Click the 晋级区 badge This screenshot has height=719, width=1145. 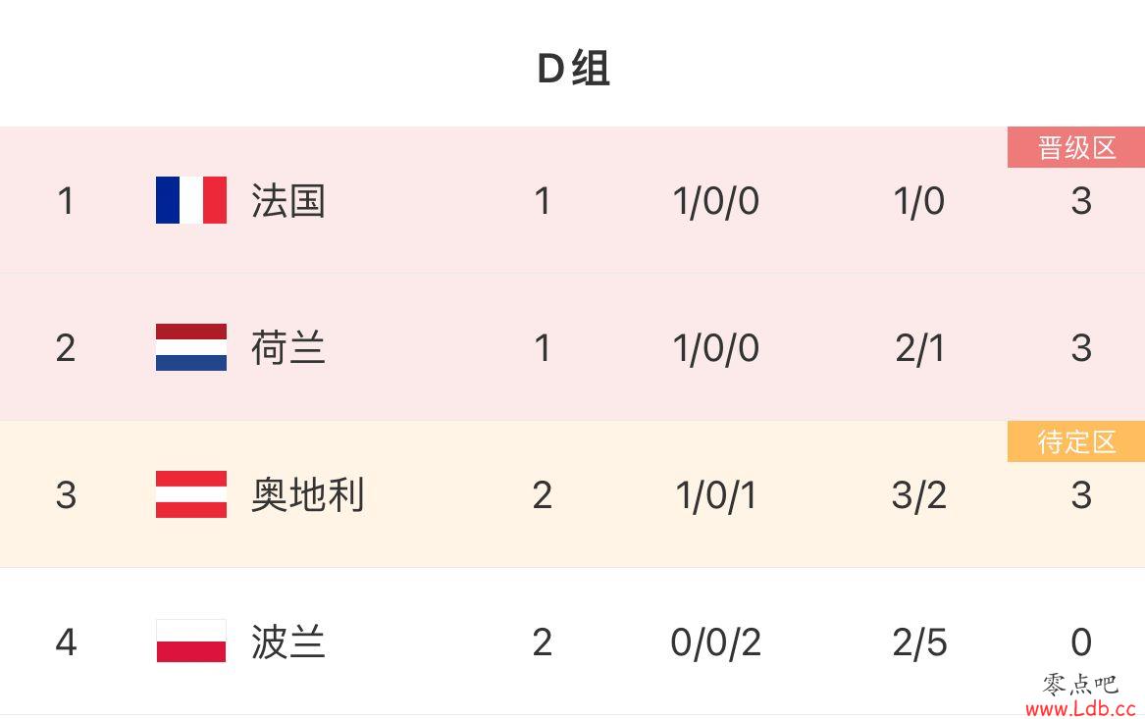1076,147
